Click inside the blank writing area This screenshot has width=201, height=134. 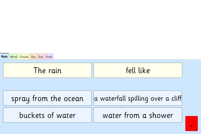(100, 26)
